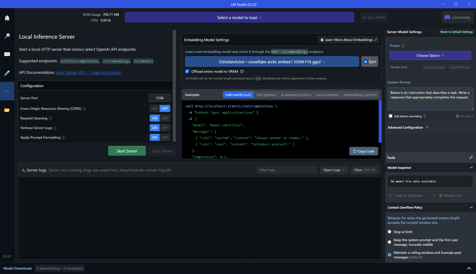Open the Local Server API documentation link

tap(88, 73)
